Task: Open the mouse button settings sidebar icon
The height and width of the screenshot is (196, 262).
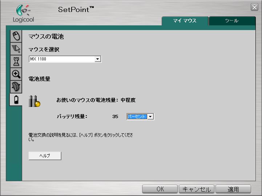Action: click(16, 36)
